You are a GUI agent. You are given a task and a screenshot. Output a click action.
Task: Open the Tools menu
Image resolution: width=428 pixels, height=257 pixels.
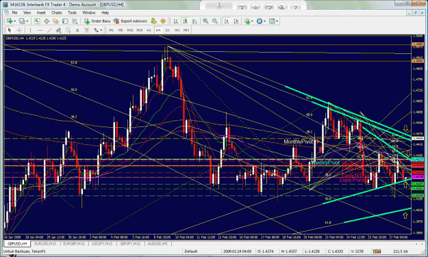72,12
